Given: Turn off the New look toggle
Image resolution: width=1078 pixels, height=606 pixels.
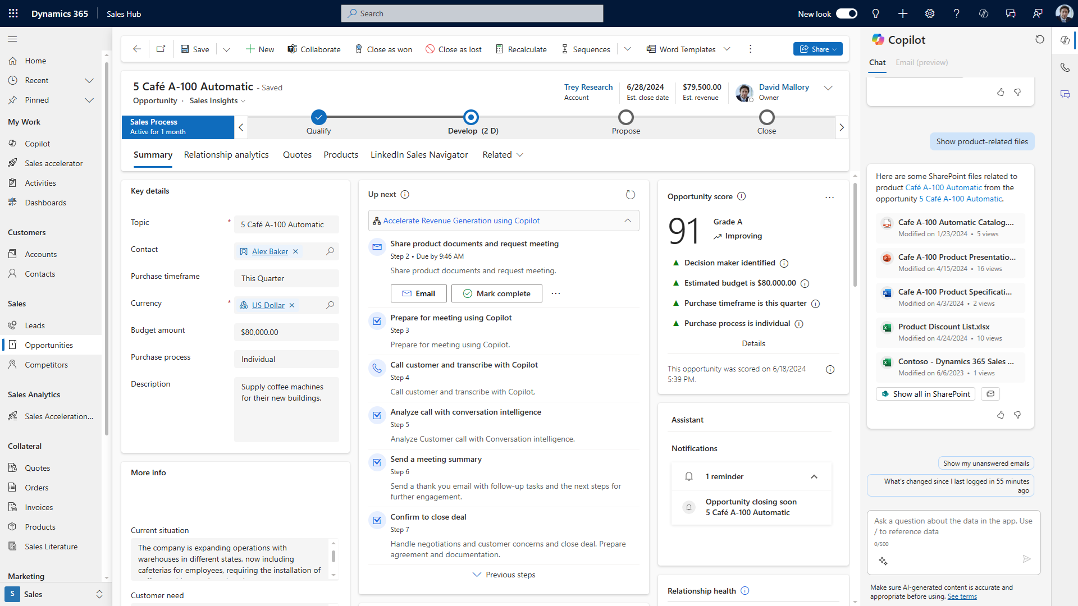Looking at the screenshot, I should (x=846, y=13).
